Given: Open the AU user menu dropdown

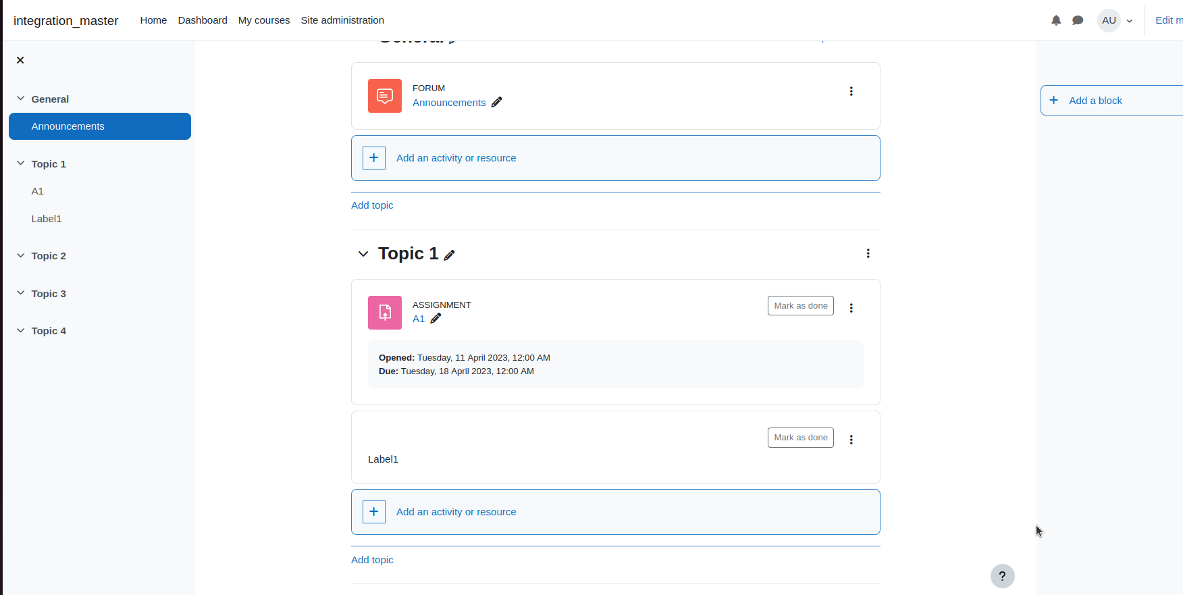Looking at the screenshot, I should click(x=1115, y=20).
